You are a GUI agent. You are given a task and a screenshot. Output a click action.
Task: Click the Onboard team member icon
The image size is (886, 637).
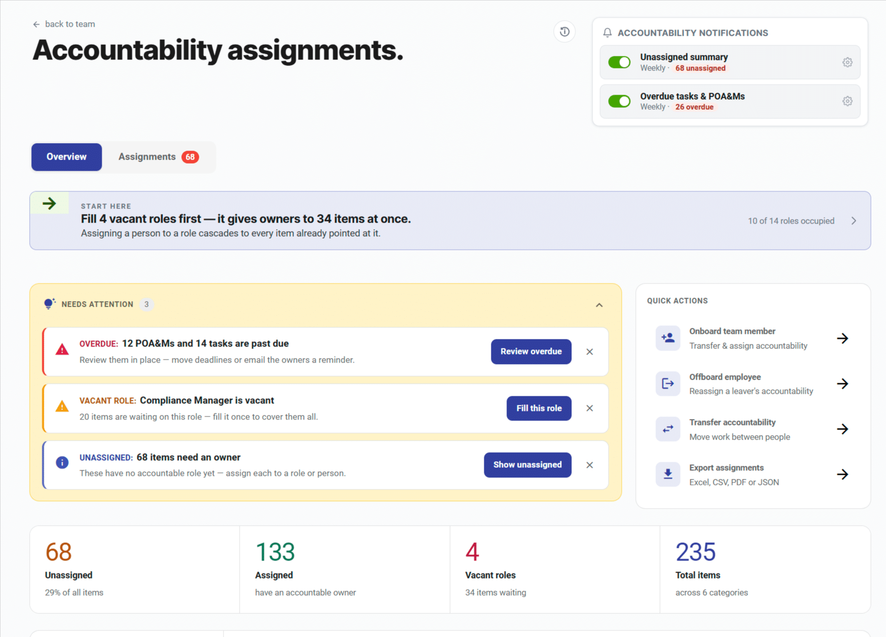(668, 338)
